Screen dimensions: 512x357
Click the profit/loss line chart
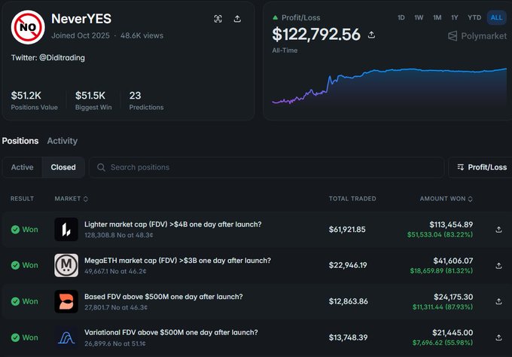(x=389, y=86)
